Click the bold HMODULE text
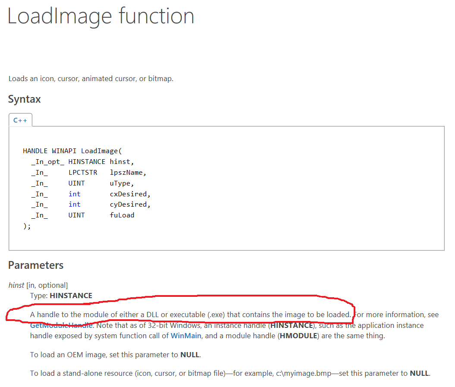The width and height of the screenshot is (455, 387). click(x=298, y=336)
